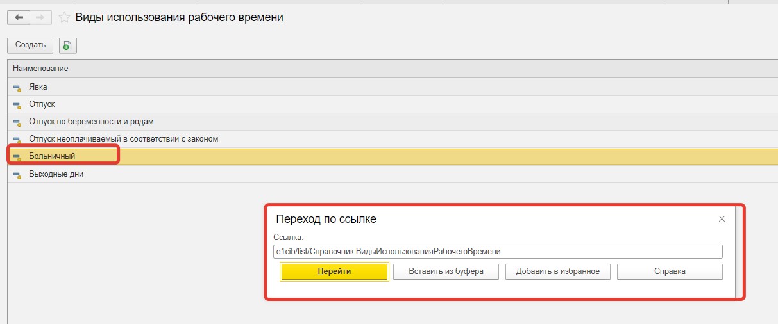This screenshot has width=778, height=324.
Task: Click Вставить из буфера button
Action: (x=446, y=271)
